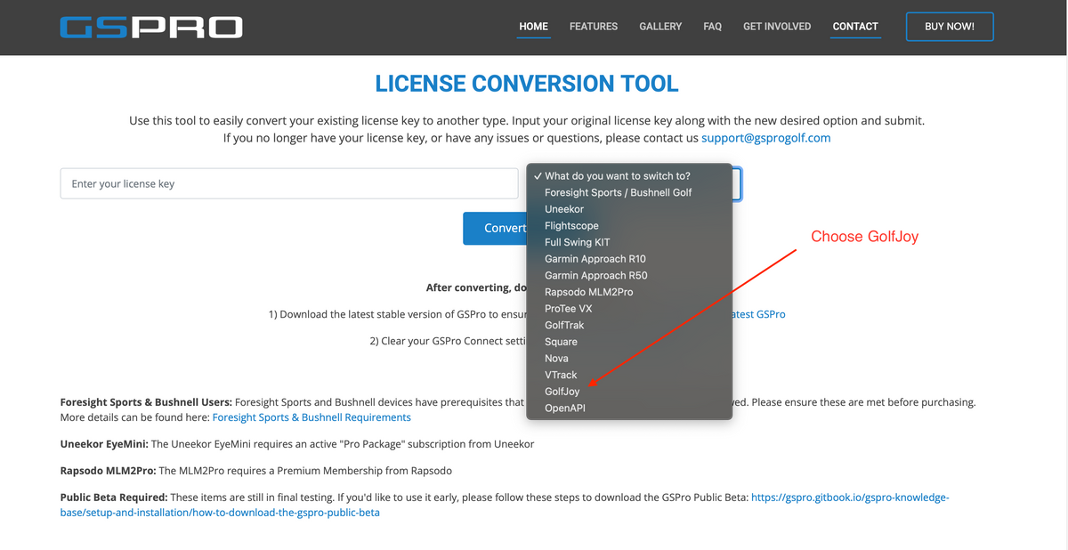Select Flightscope from the dropdown list
This screenshot has width=1068, height=550.
pyautogui.click(x=629, y=226)
